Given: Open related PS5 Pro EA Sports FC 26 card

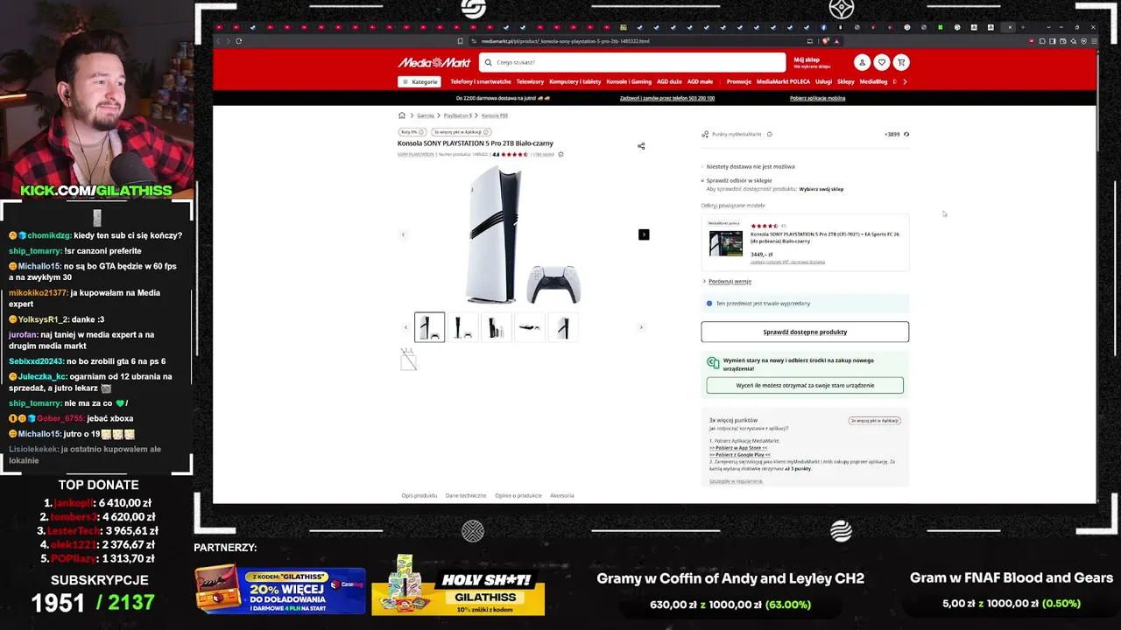Looking at the screenshot, I should coord(805,242).
